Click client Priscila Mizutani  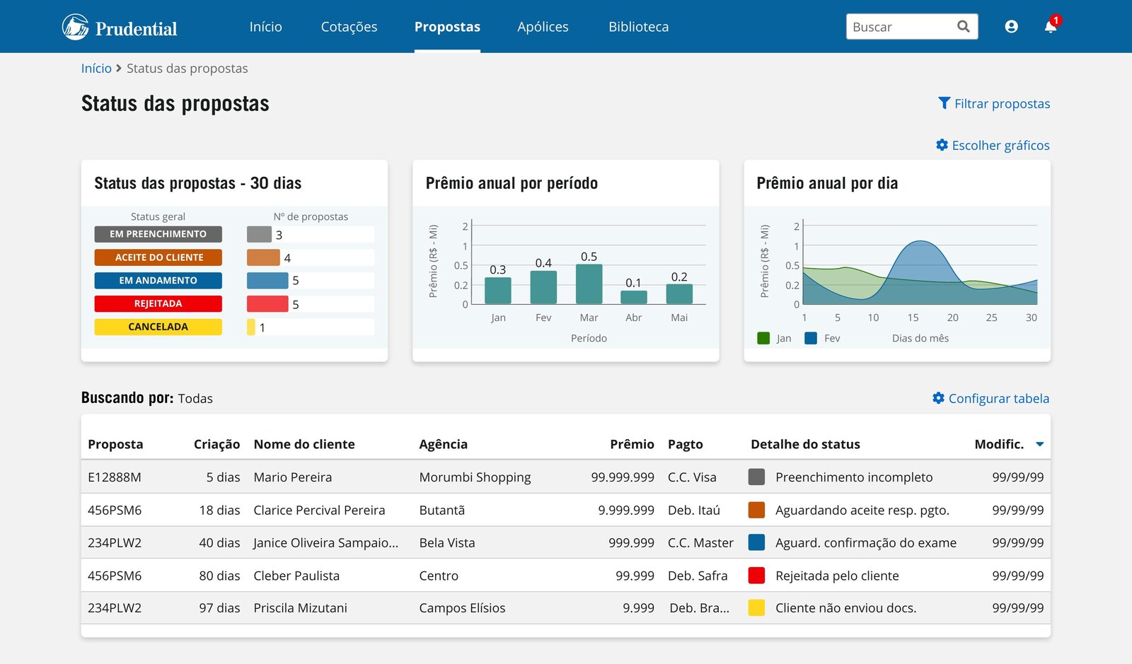[x=300, y=608]
